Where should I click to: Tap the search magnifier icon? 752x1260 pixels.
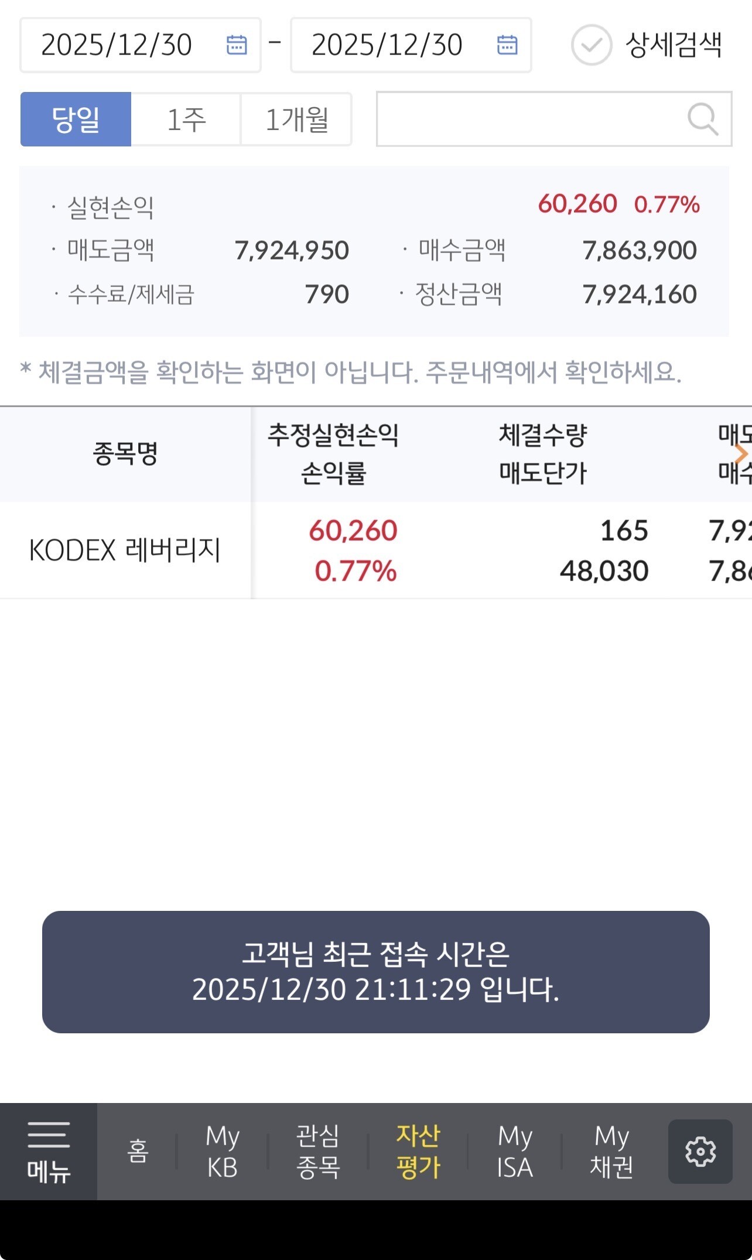click(702, 119)
